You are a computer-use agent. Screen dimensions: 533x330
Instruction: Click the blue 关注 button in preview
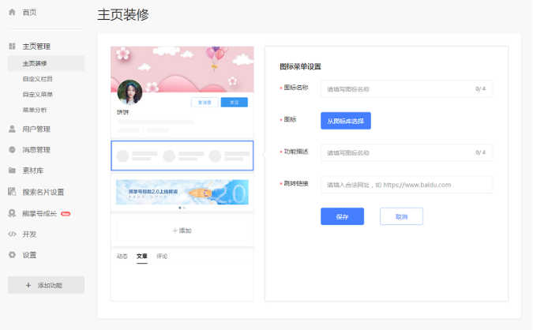[x=235, y=103]
